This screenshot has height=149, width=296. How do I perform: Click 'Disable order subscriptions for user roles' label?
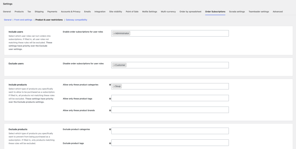click(83, 64)
